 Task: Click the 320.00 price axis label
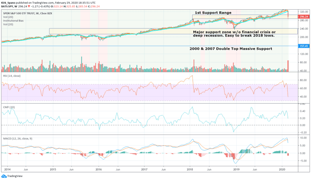pyautogui.click(x=304, y=12)
